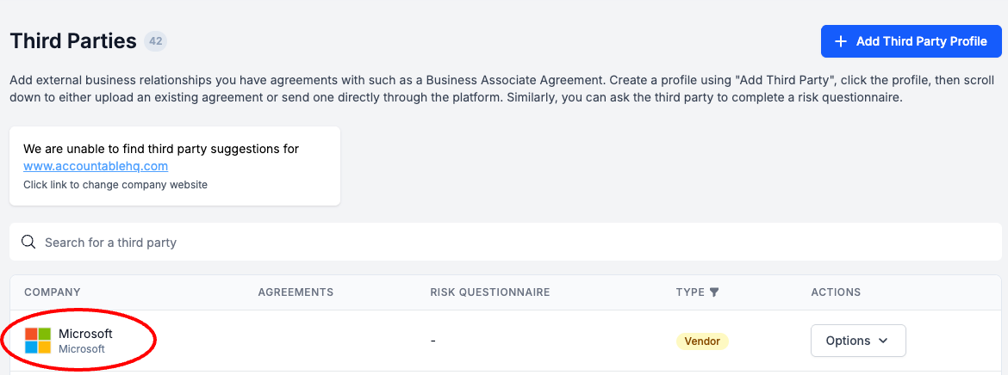Click the TYPE column header label
The height and width of the screenshot is (375, 1008).
[690, 292]
